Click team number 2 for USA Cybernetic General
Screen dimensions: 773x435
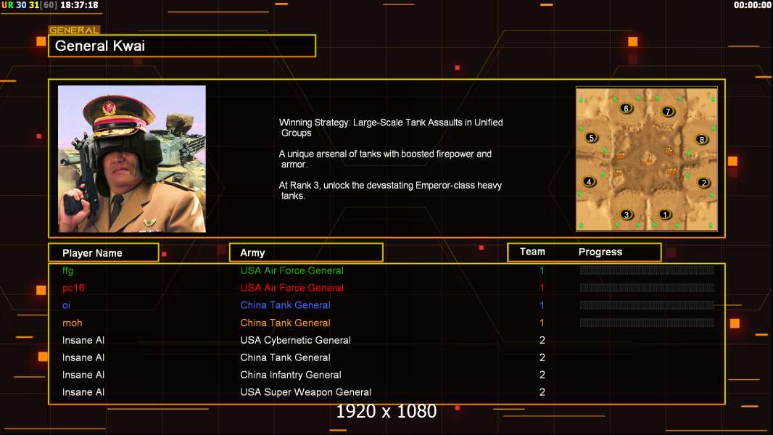coord(542,340)
